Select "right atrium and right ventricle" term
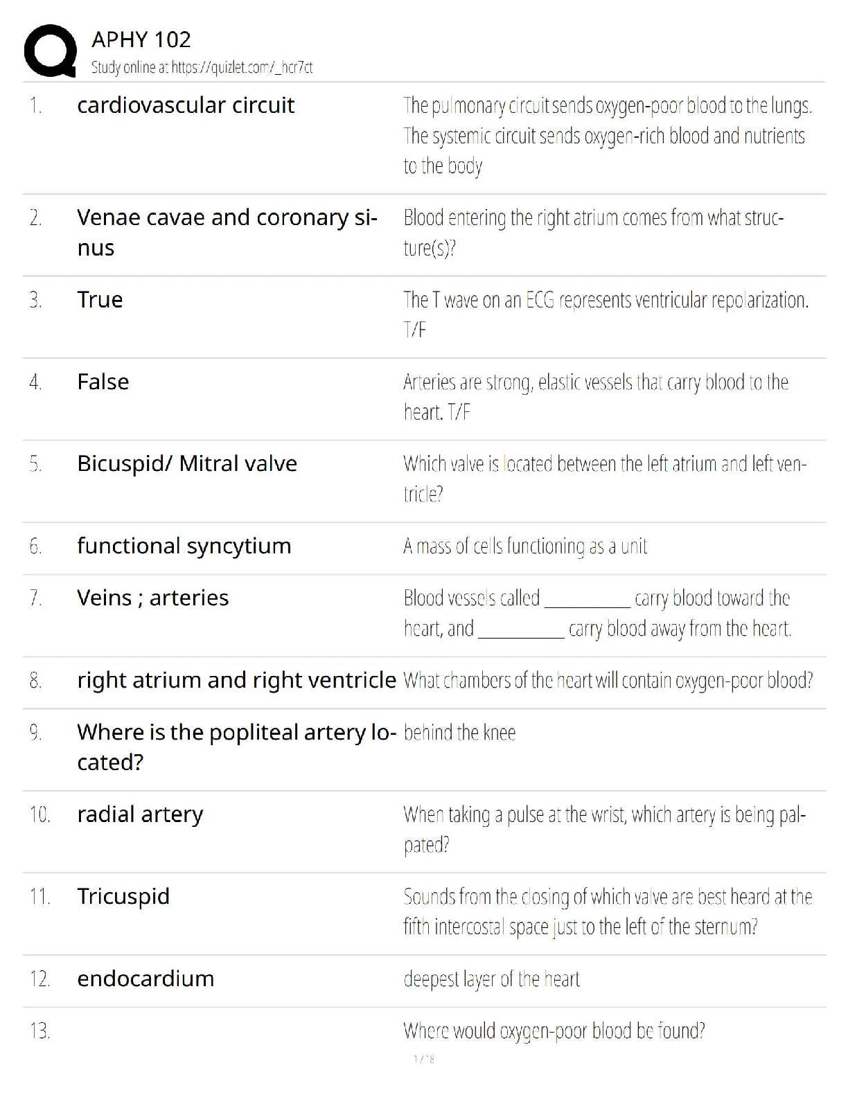Viewport: 848px width, 1097px height. tap(236, 680)
